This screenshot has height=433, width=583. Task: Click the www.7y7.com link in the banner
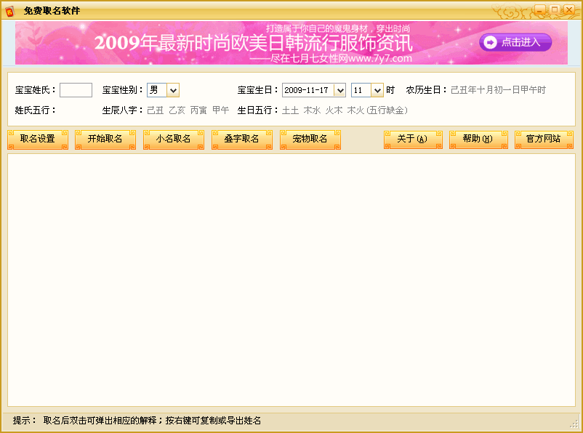tap(381, 57)
